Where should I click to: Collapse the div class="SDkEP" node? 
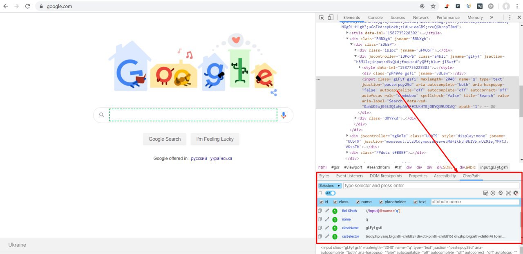tap(351, 44)
